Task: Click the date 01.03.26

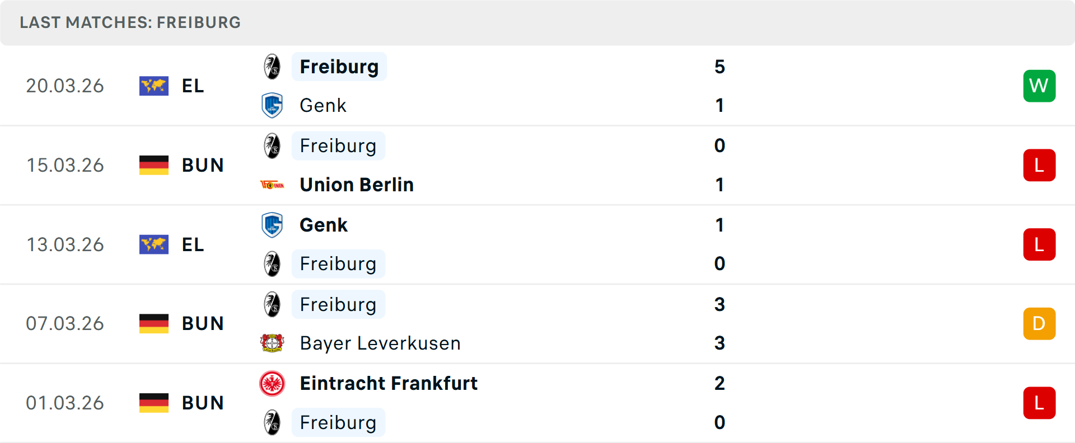Action: tap(65, 403)
